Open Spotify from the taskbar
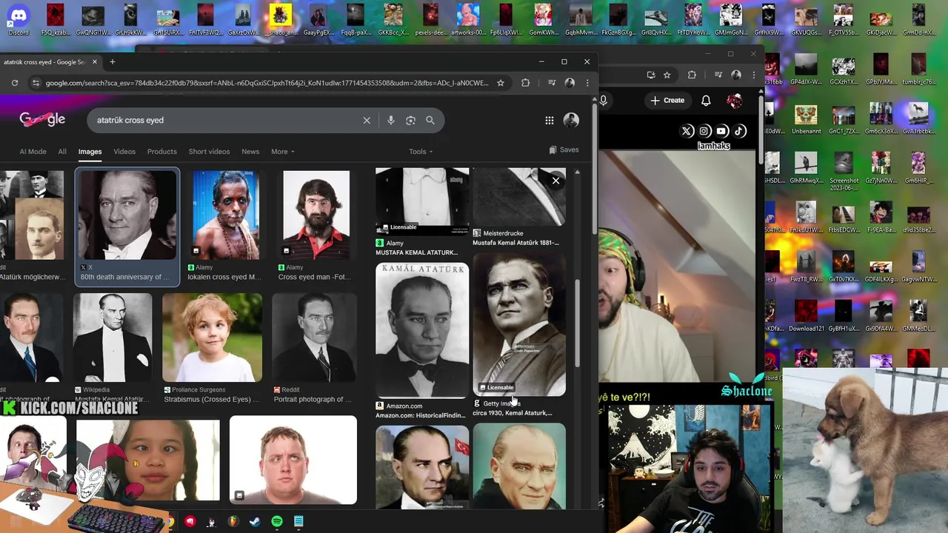 277,522
